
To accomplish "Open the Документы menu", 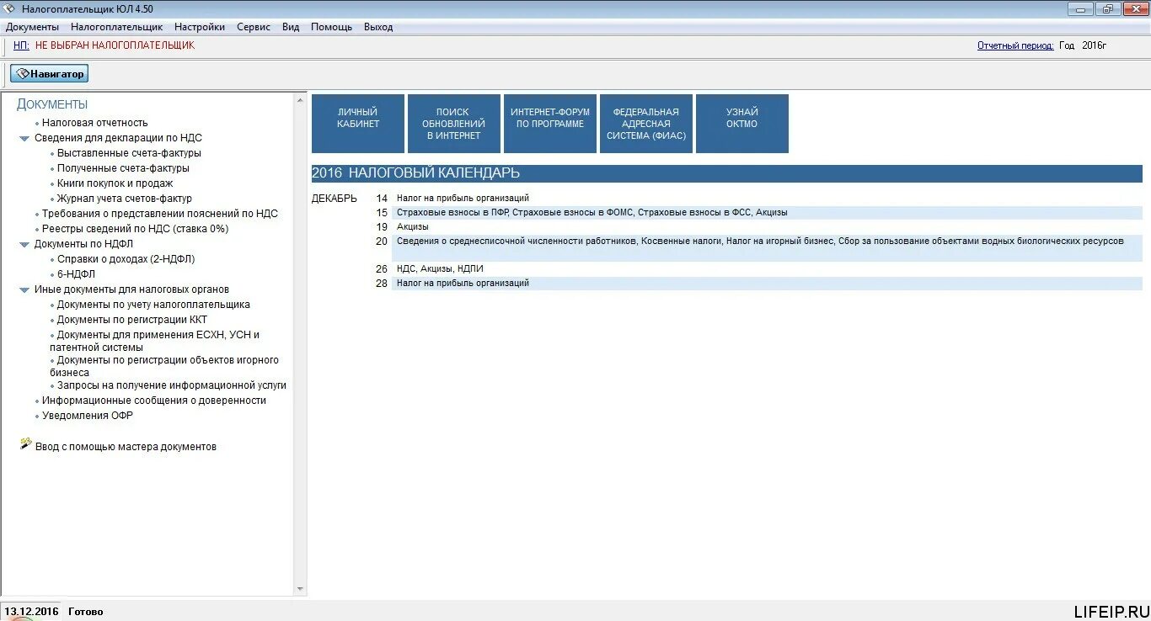I will tap(32, 27).
